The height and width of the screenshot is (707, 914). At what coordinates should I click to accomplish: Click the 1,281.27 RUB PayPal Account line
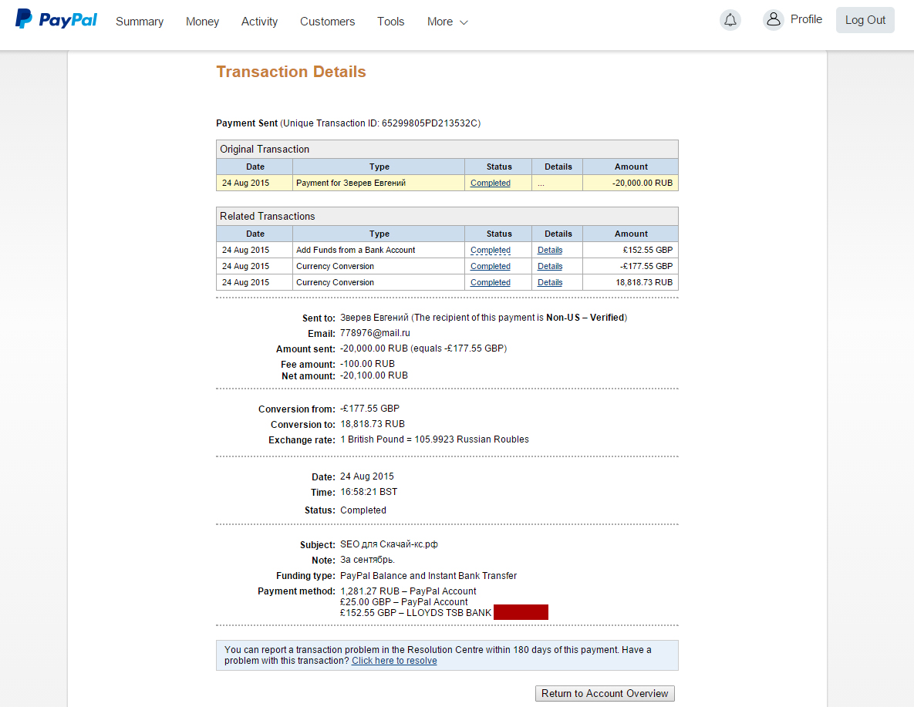(x=408, y=591)
